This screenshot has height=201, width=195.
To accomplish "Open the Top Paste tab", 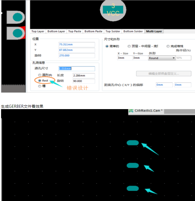I will click(74, 31).
